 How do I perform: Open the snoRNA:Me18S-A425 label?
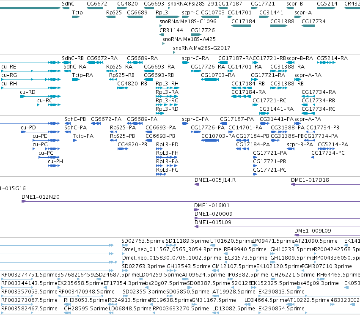pyautogui.click(x=189, y=39)
